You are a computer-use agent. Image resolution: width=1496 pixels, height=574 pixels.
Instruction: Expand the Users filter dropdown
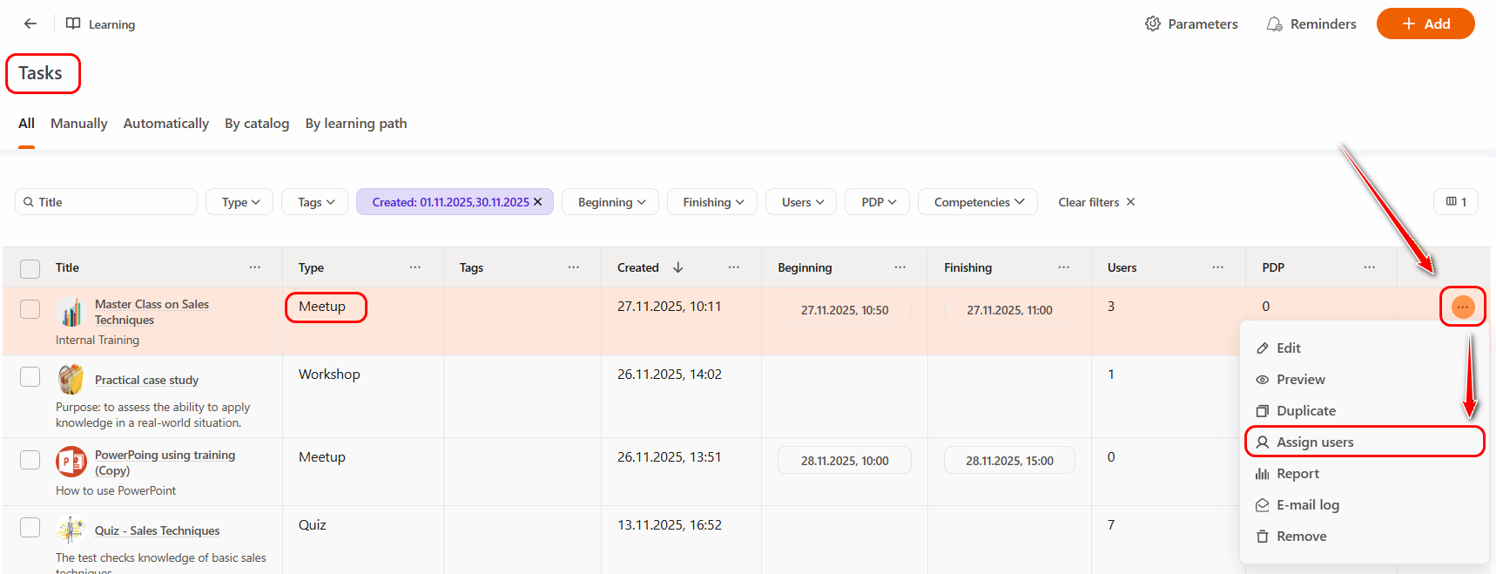tap(801, 202)
